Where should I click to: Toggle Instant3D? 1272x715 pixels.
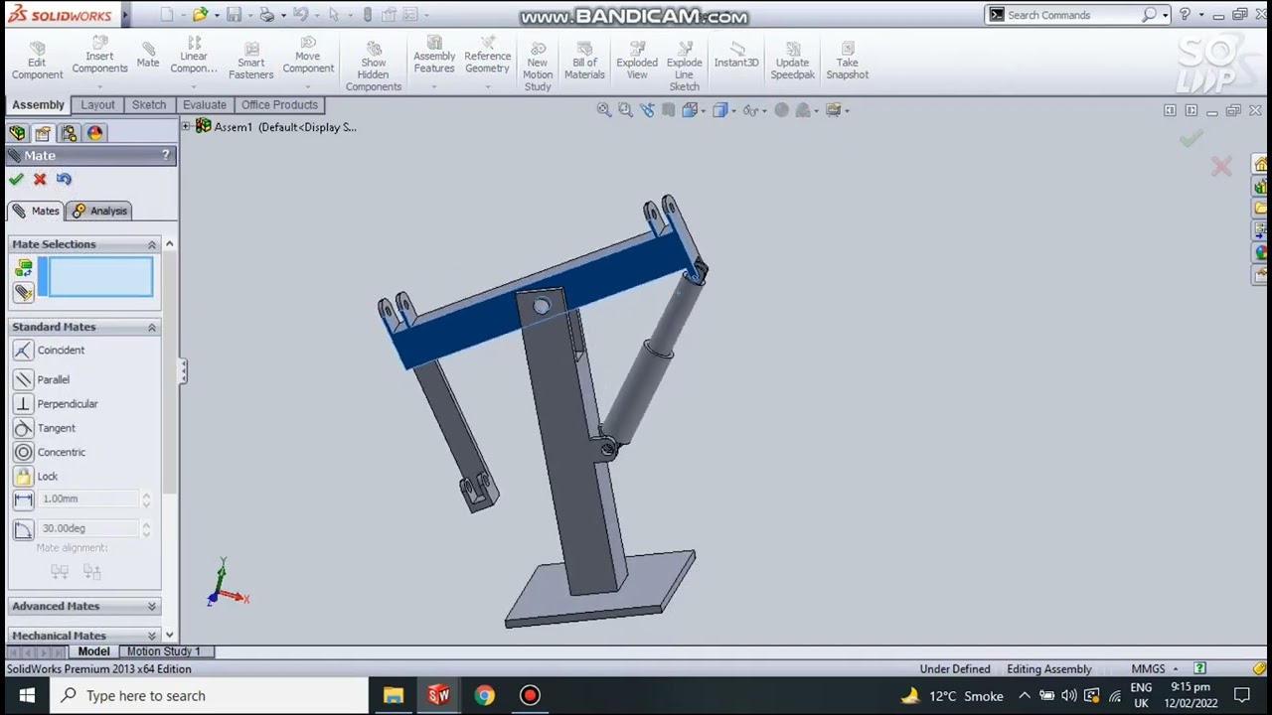pos(736,55)
